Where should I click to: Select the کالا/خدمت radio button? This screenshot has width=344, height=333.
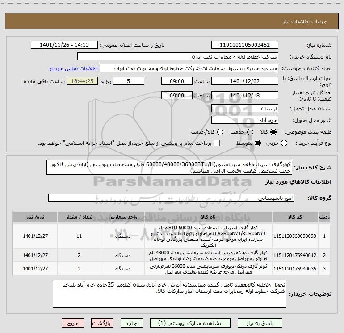[220, 132]
